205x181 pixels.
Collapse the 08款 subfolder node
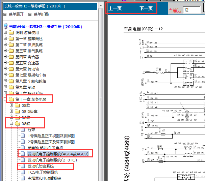click(11, 123)
